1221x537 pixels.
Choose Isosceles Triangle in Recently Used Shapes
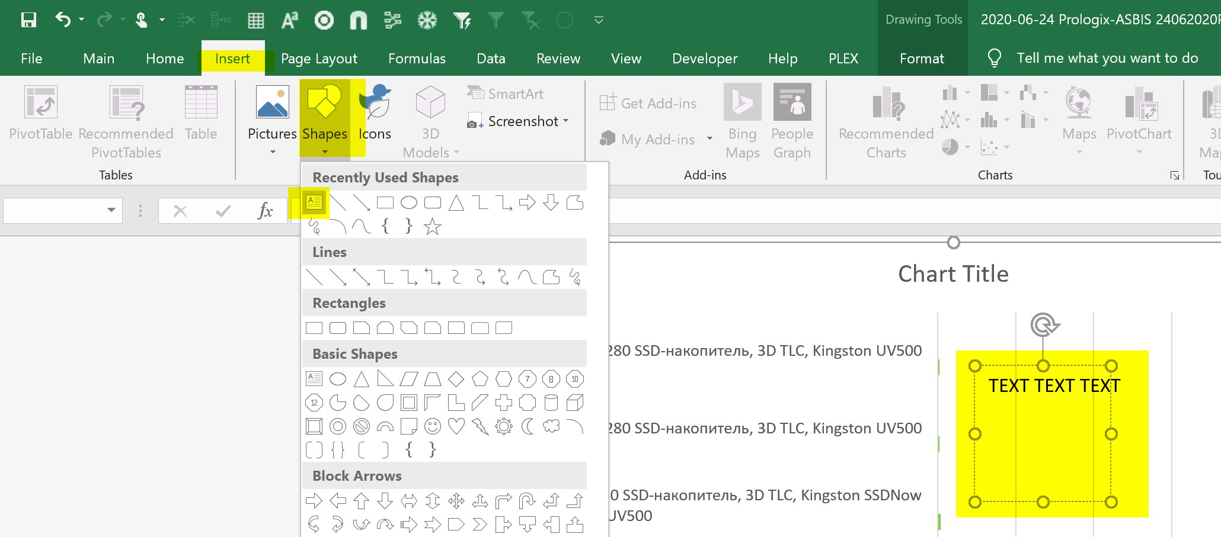click(456, 203)
